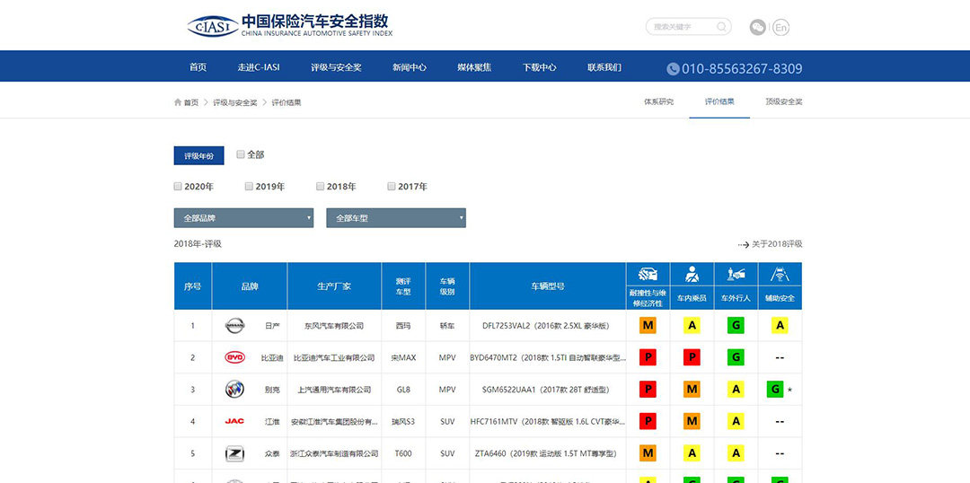The height and width of the screenshot is (483, 970).
Task: Focus the keyword search field
Action: (x=683, y=27)
